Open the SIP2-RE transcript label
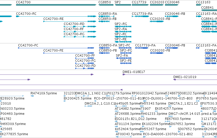This screenshot has width=217, height=138. click(x=121, y=39)
